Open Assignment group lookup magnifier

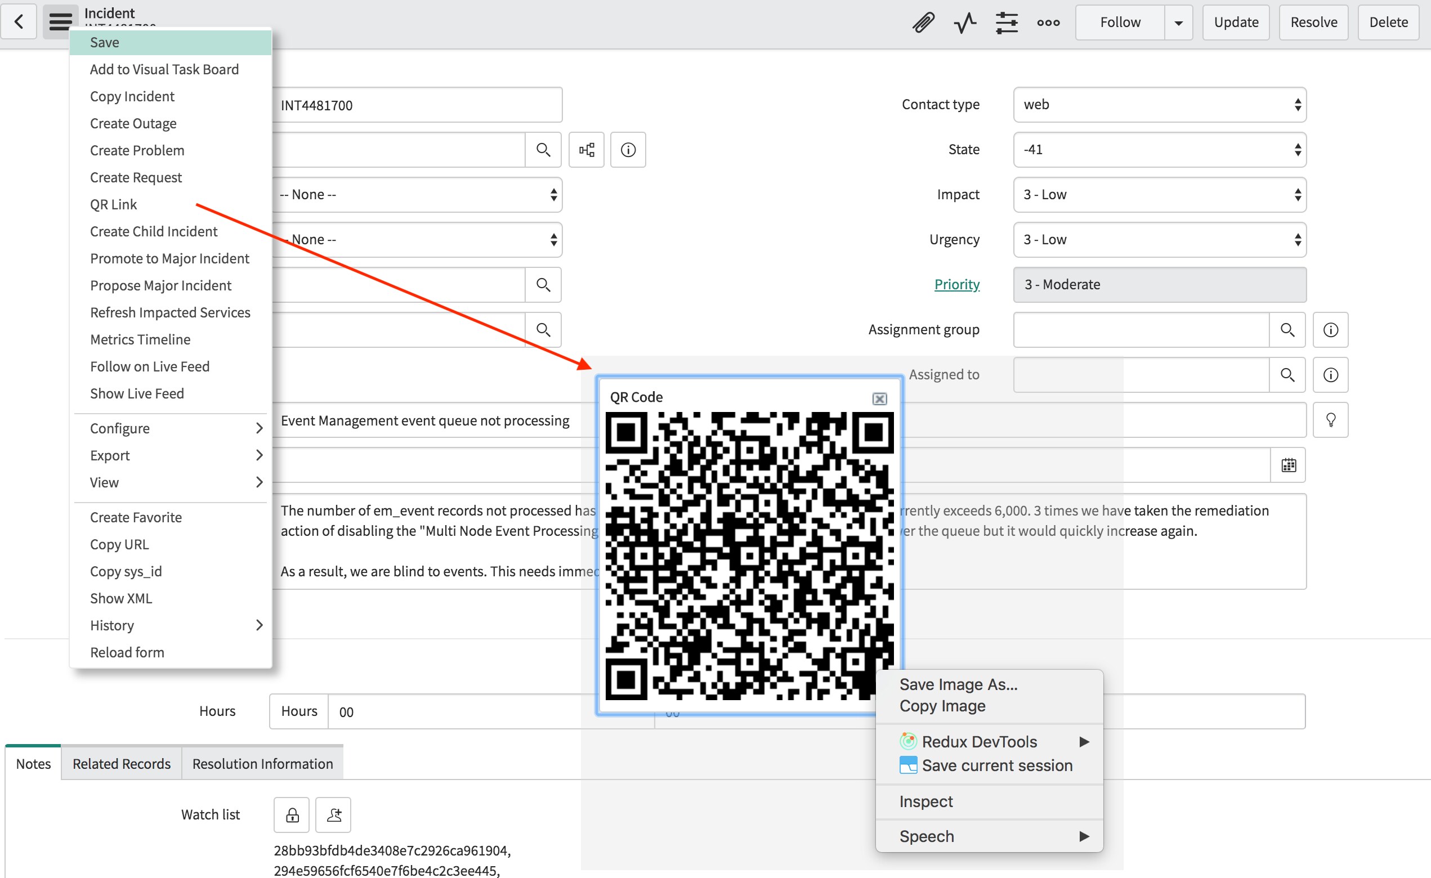(x=1287, y=330)
